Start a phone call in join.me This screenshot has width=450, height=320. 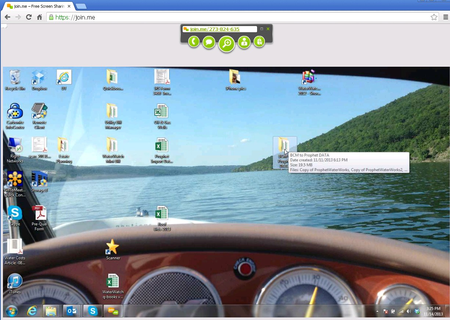point(194,41)
